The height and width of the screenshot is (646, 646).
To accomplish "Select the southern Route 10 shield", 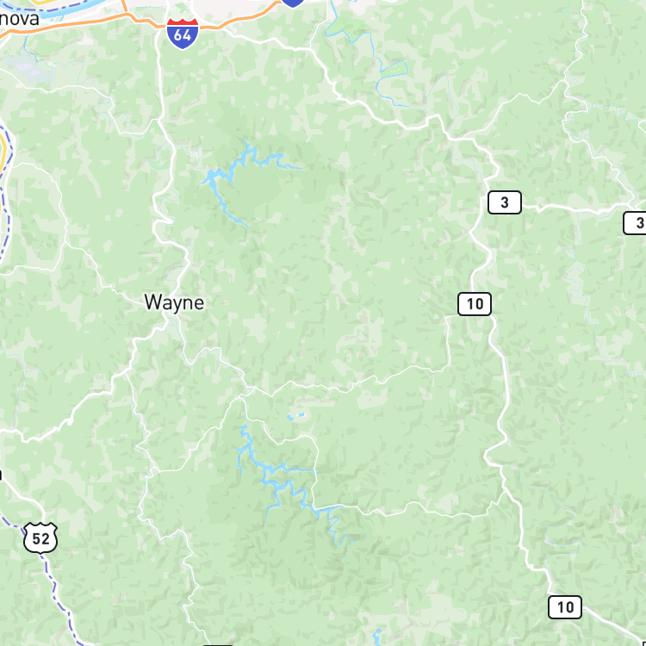I will coord(565,607).
